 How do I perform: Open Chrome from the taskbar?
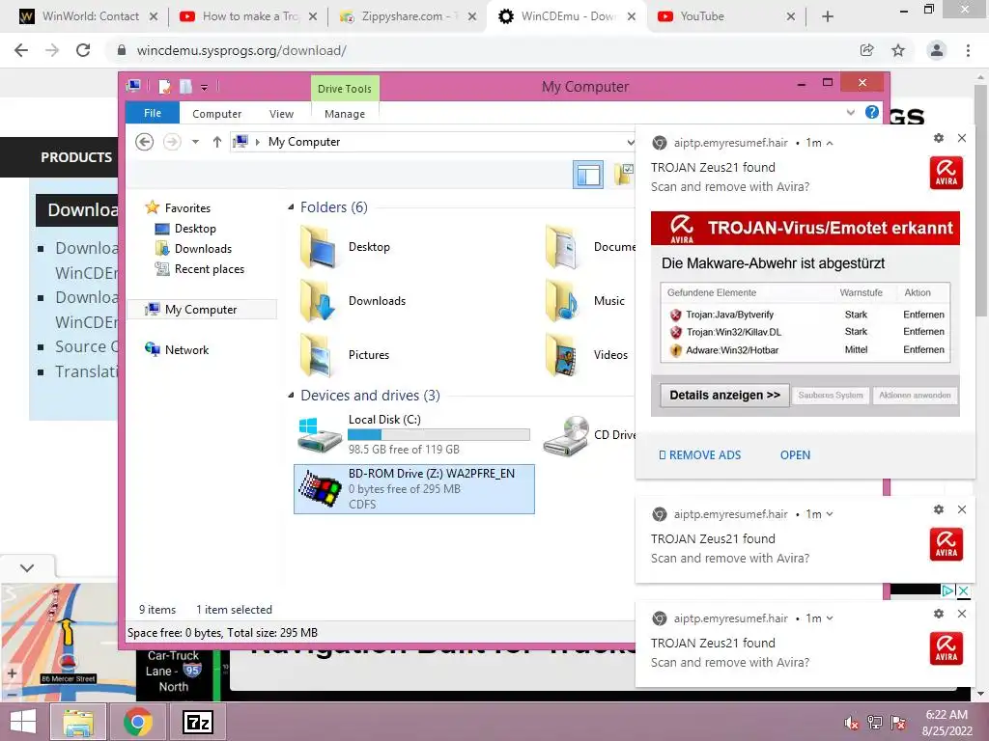(137, 722)
